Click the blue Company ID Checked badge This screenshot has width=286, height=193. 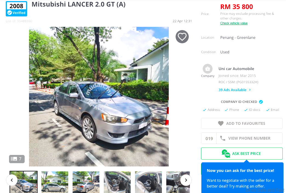[261, 102]
